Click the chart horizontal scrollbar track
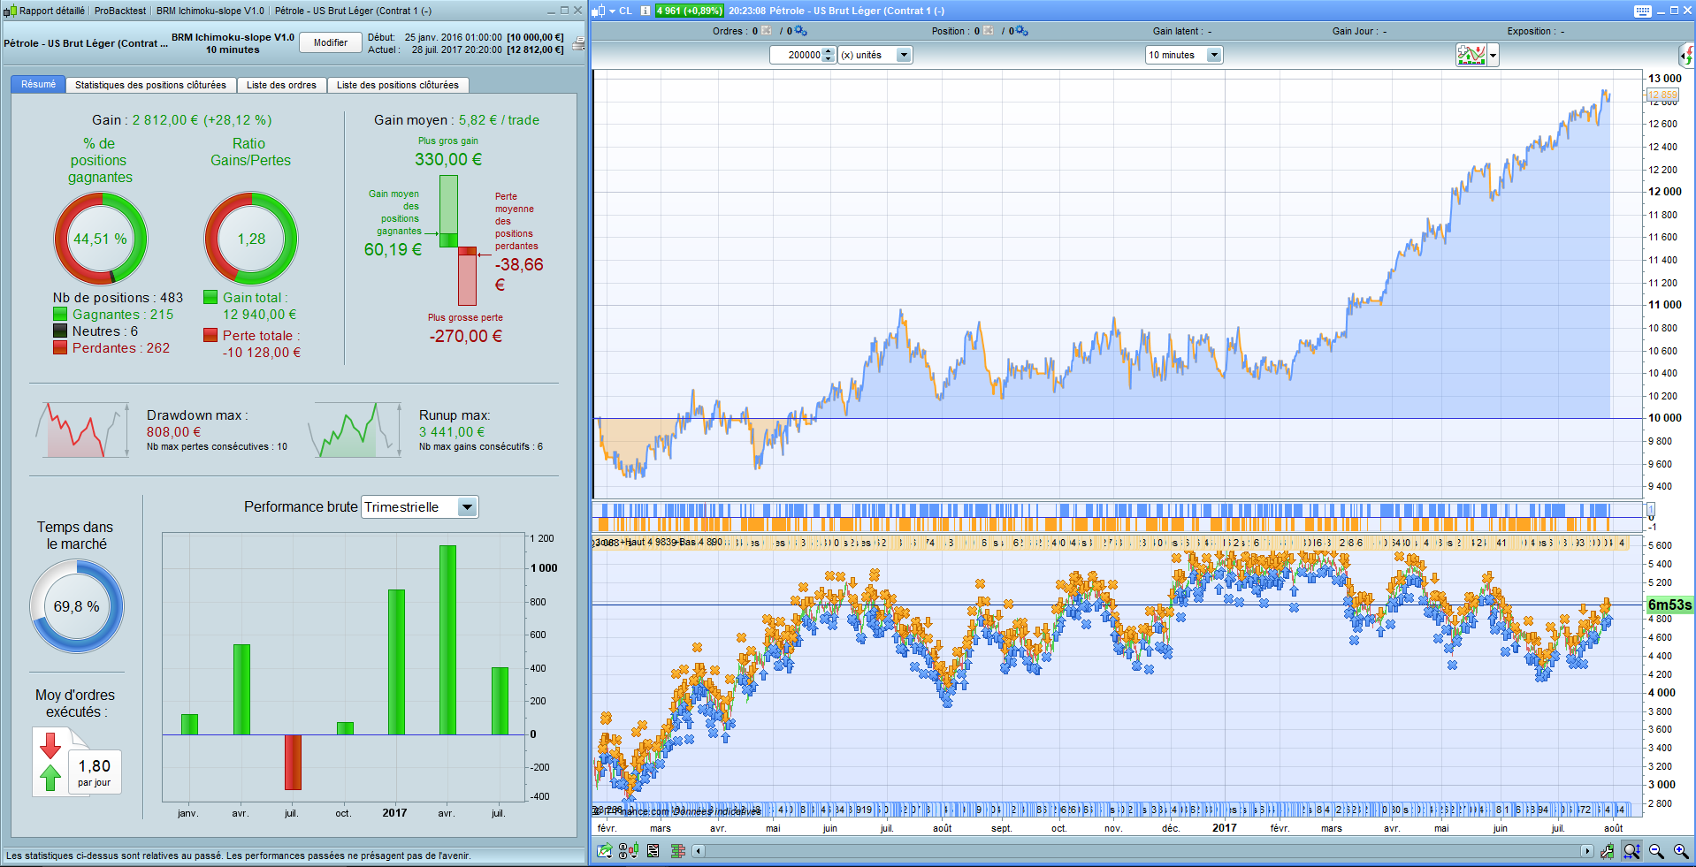 point(1142,851)
